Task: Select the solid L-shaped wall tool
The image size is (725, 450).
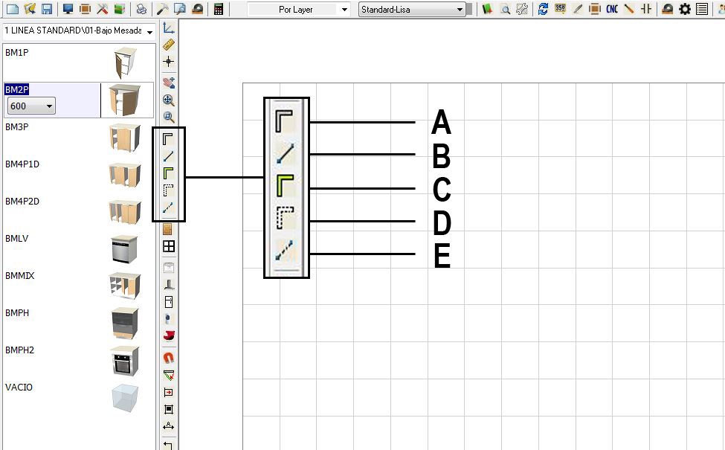Action: pyautogui.click(x=168, y=139)
